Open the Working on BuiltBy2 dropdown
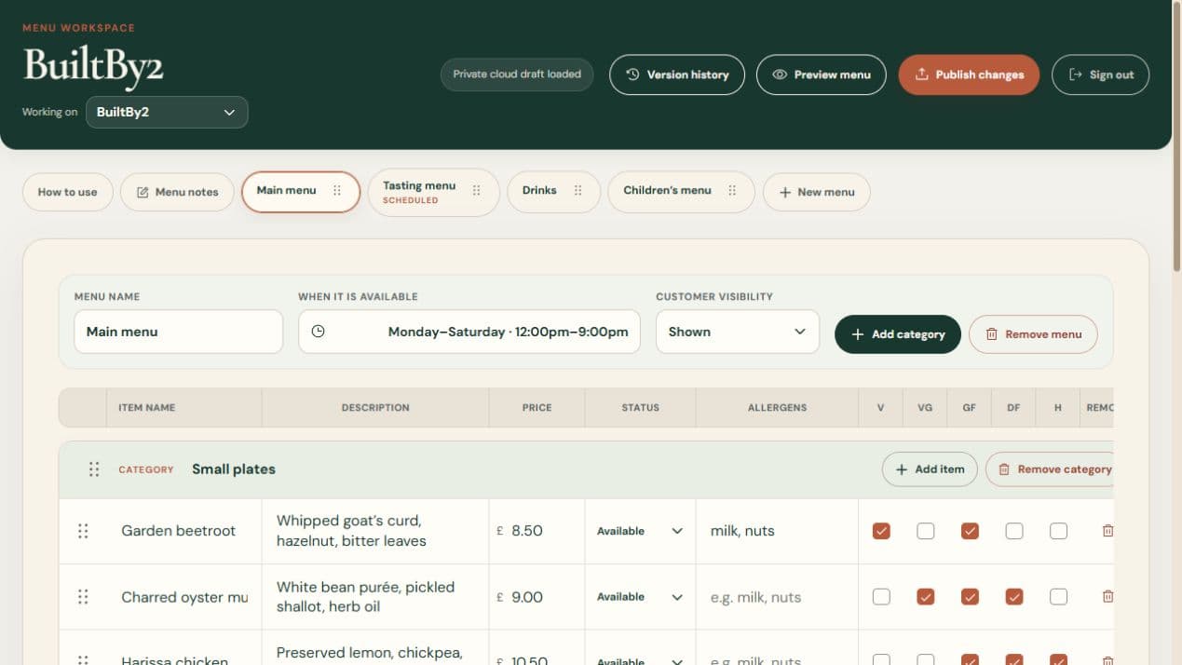 (167, 112)
